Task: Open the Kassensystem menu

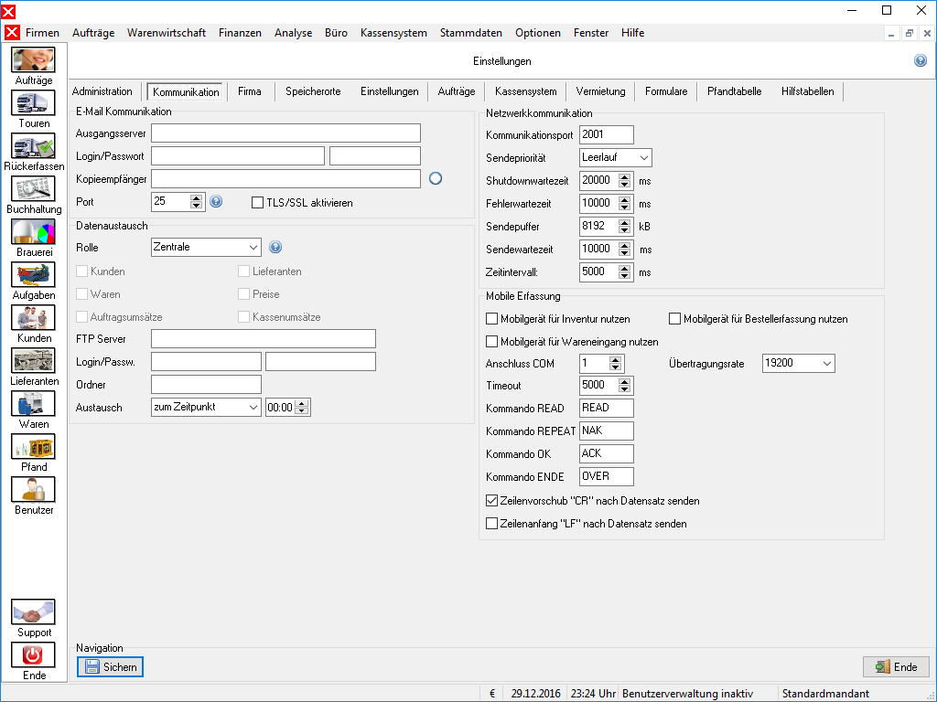Action: 393,33
